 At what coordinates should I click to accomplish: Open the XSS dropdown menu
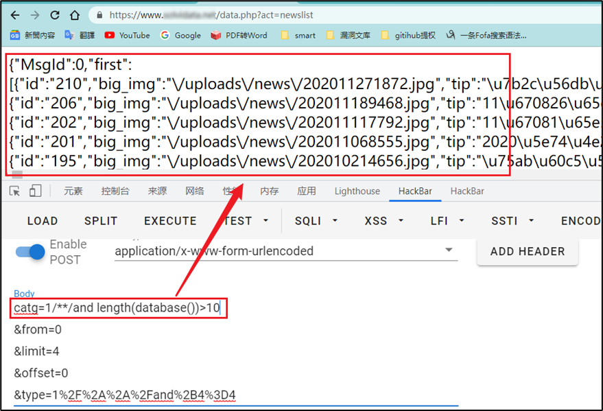point(384,221)
